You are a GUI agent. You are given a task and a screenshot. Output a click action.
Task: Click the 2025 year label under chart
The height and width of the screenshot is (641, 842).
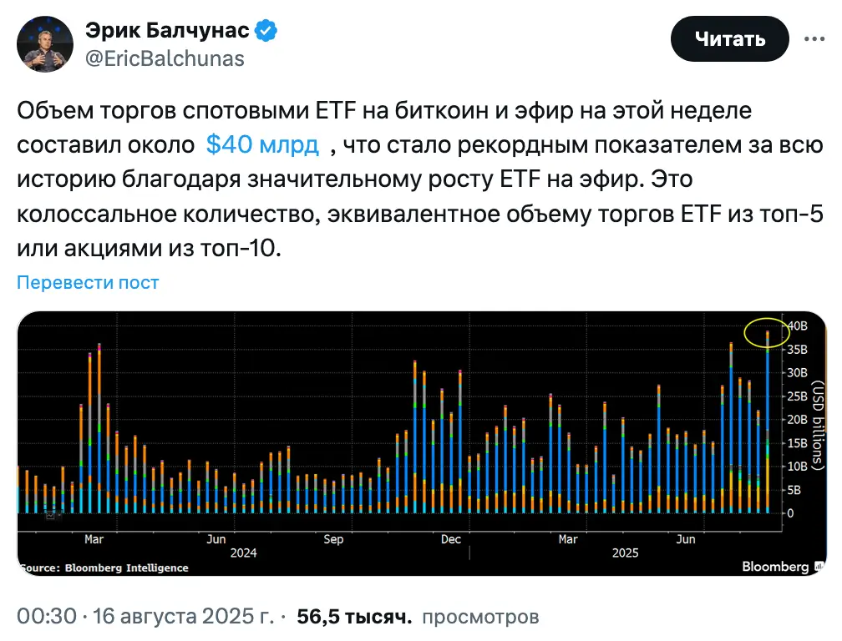point(626,553)
